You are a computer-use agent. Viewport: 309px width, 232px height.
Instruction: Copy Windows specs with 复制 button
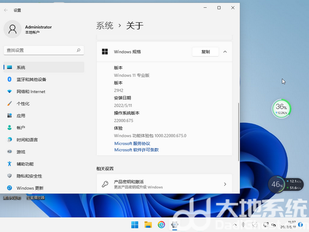click(206, 52)
